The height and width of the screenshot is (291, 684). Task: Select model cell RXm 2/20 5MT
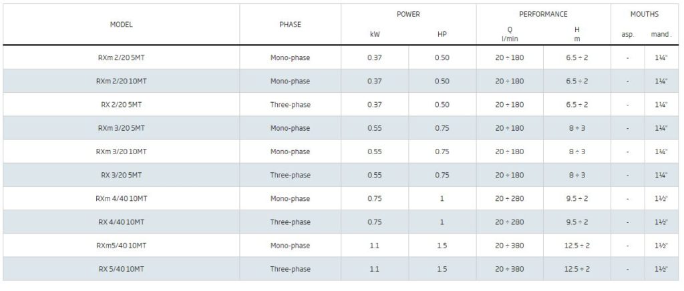pos(122,57)
